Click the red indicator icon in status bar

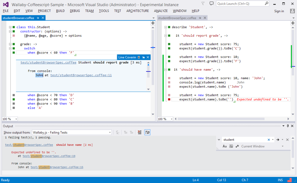point(289,180)
